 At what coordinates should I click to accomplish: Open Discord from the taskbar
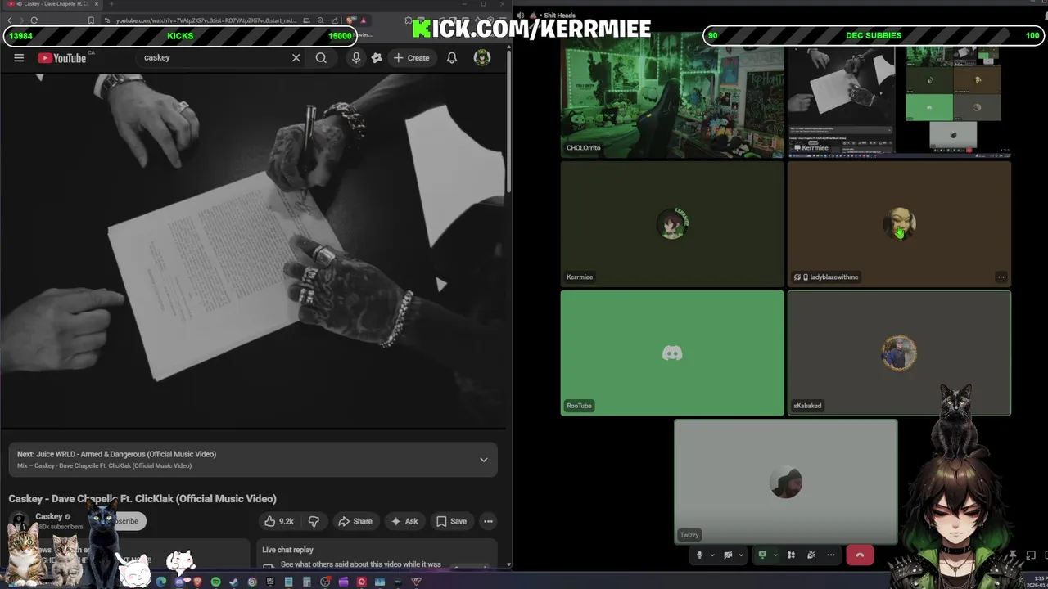(x=179, y=582)
